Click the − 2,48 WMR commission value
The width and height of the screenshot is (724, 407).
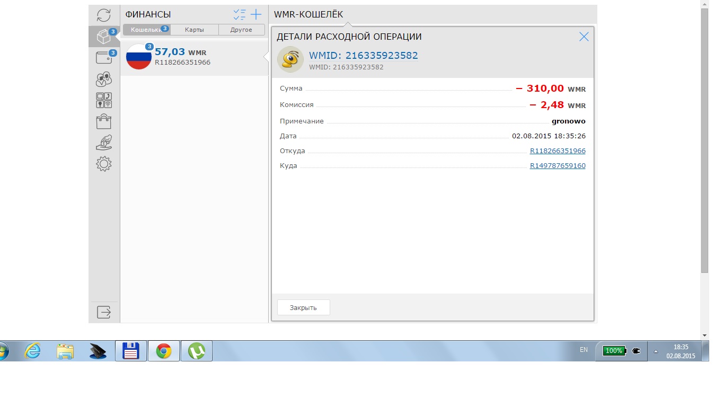pyautogui.click(x=558, y=105)
